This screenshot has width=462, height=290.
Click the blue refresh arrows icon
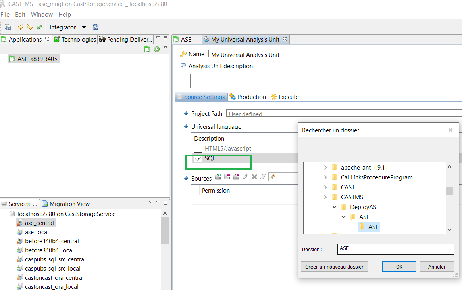[x=95, y=27]
